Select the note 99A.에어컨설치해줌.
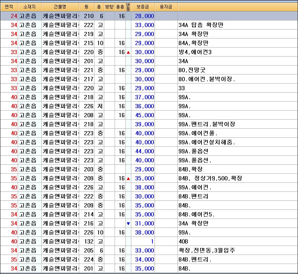 [207, 142]
